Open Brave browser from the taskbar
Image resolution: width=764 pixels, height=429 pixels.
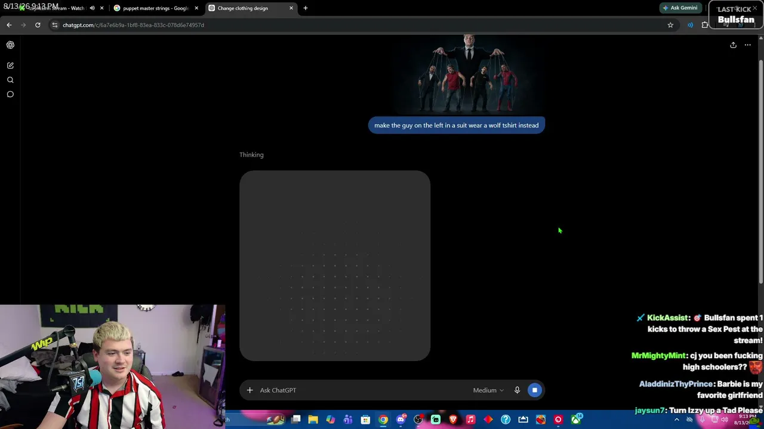(453, 420)
